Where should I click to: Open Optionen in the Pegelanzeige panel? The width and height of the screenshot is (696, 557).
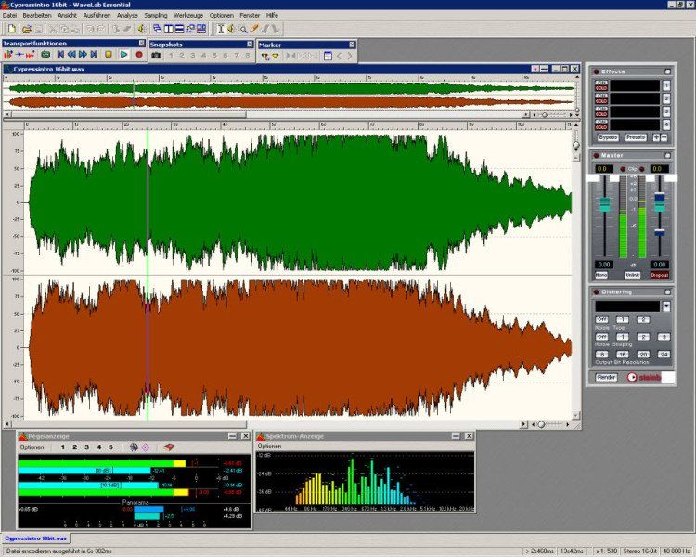[32, 447]
